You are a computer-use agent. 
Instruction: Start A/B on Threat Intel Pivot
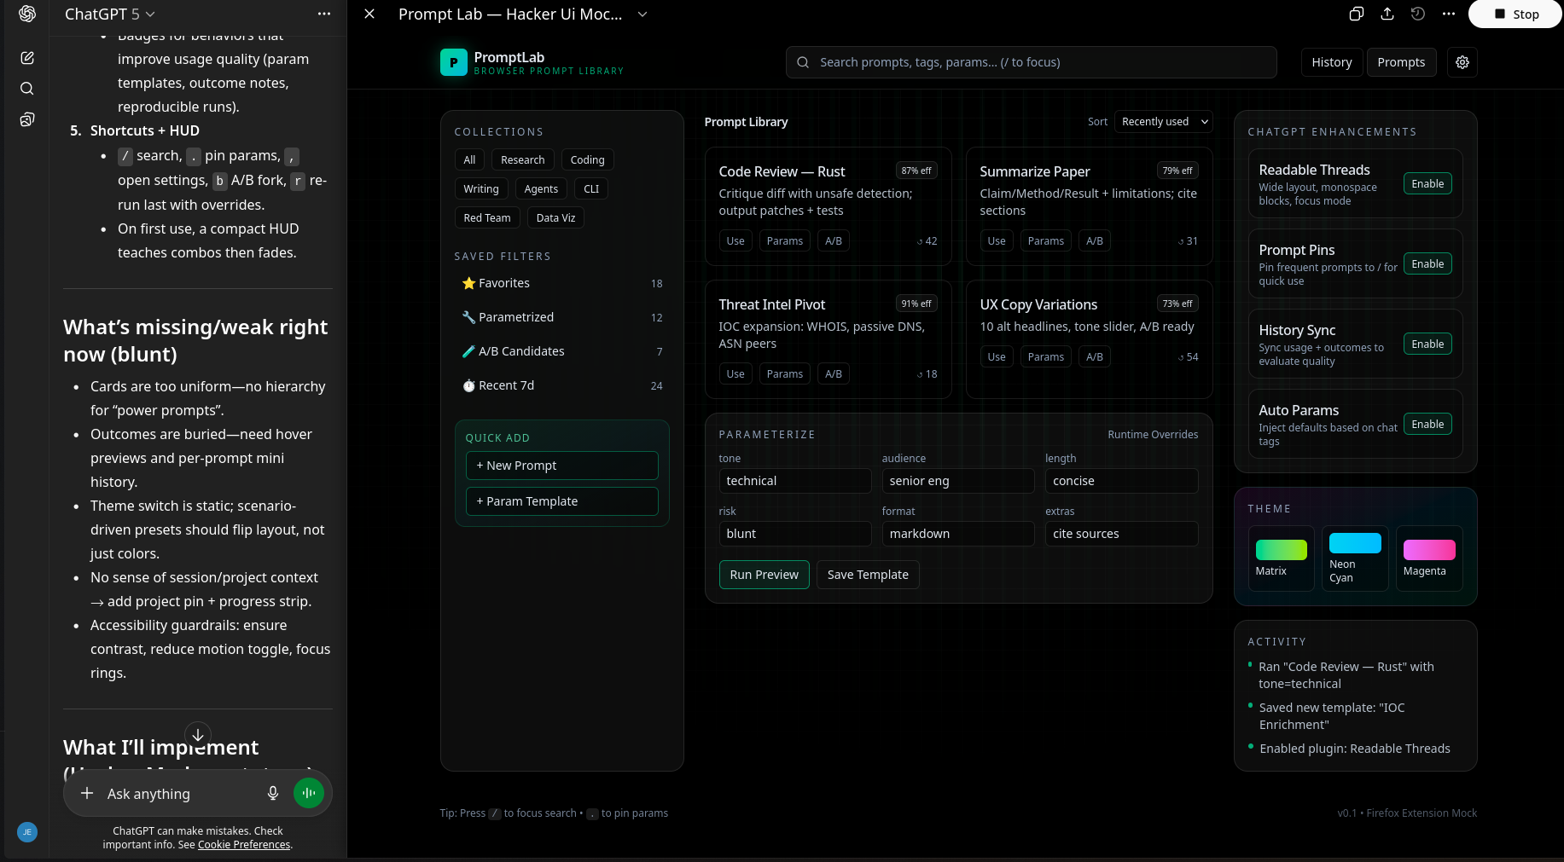click(x=834, y=374)
